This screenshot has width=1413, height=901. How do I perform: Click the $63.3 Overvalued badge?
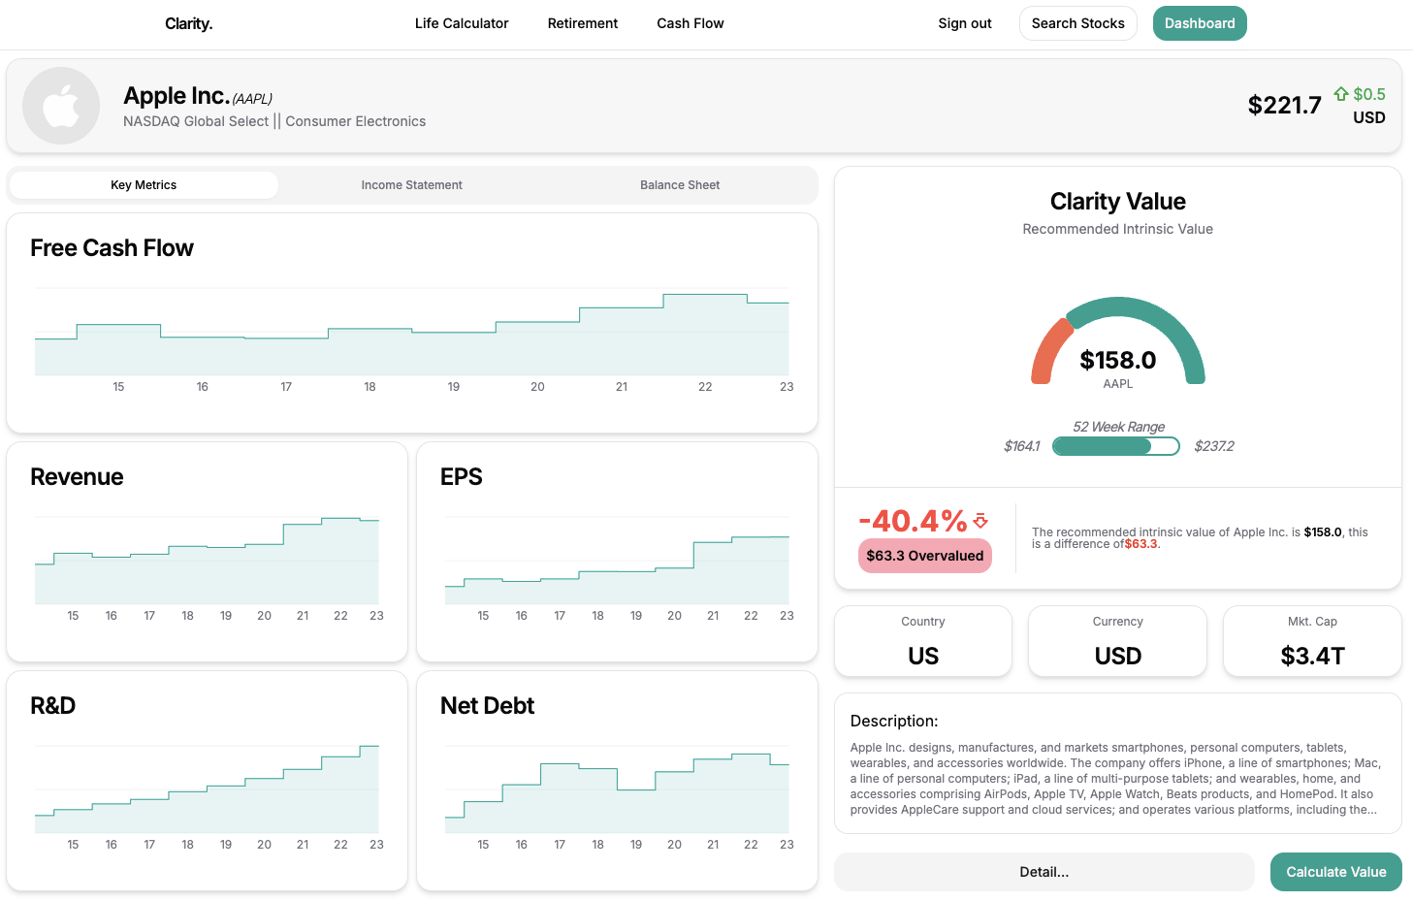(924, 556)
